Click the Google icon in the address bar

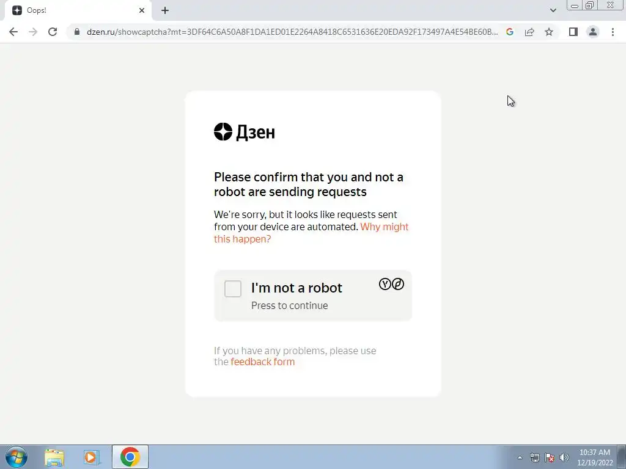coord(510,32)
